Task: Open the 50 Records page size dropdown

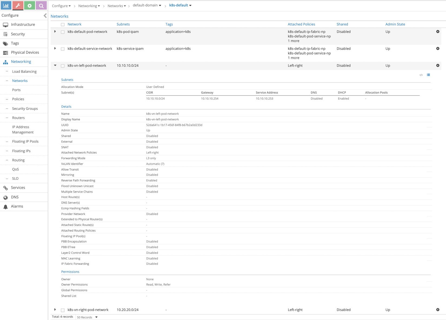Action: pos(87,317)
